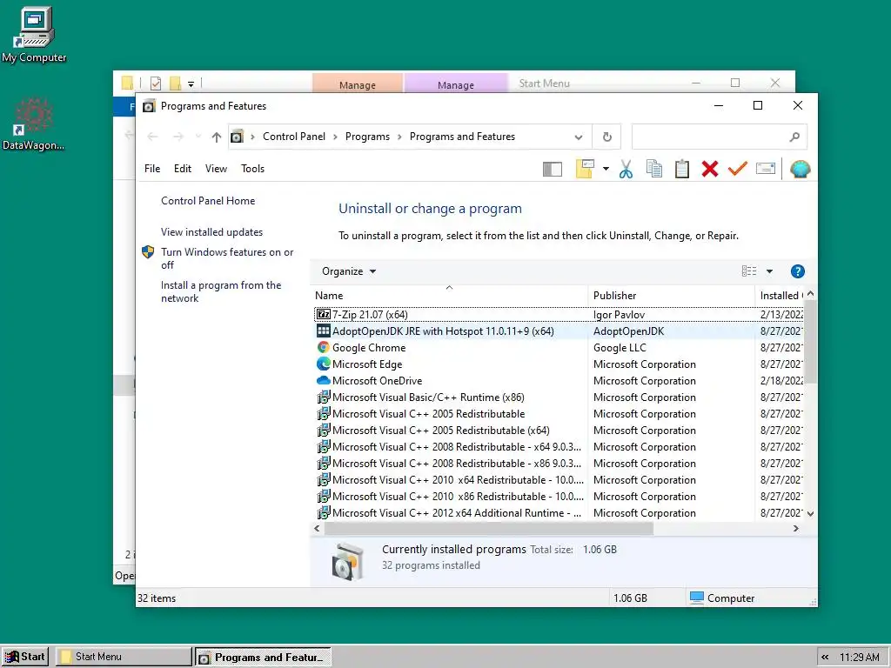
Task: Open My Computer desktop icon
Action: [x=34, y=35]
